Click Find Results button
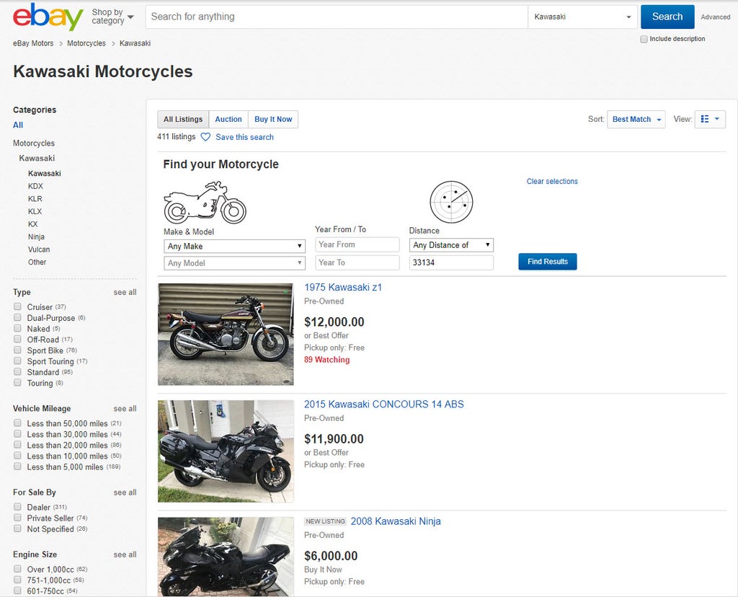The image size is (738, 597). pyautogui.click(x=548, y=262)
